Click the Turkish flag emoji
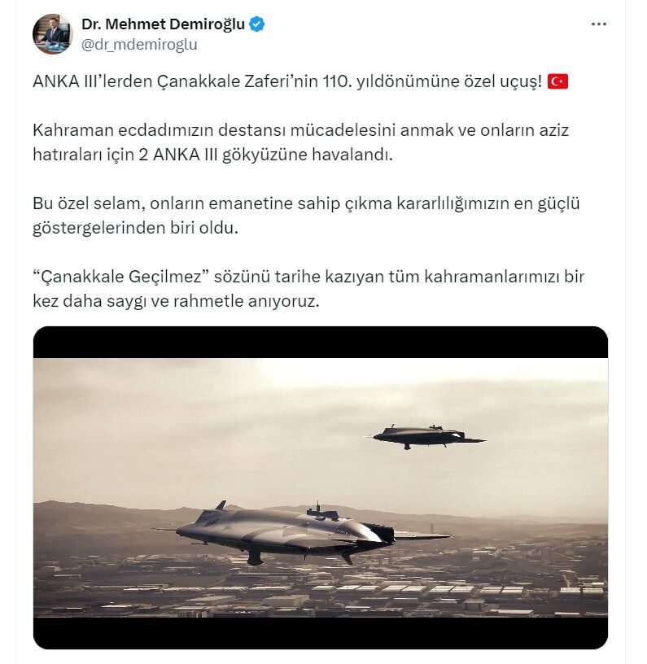The width and height of the screenshot is (647, 664). pos(557,81)
